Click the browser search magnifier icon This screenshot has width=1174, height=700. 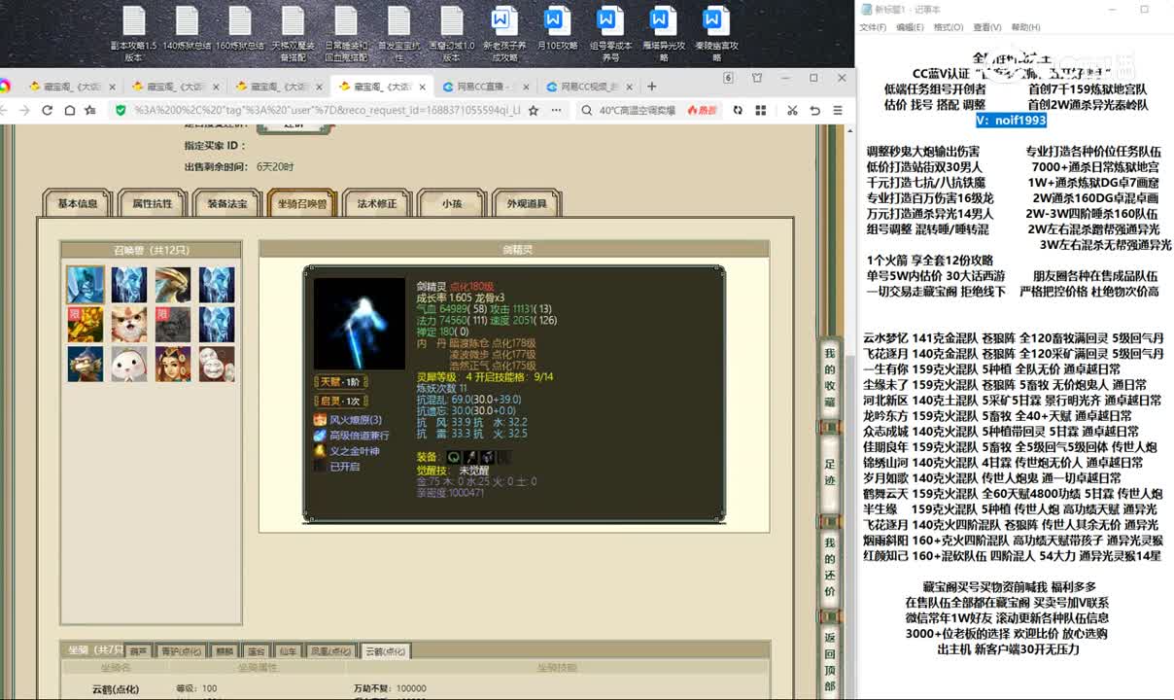(587, 111)
